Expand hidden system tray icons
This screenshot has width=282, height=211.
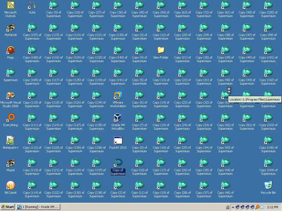tap(233, 207)
